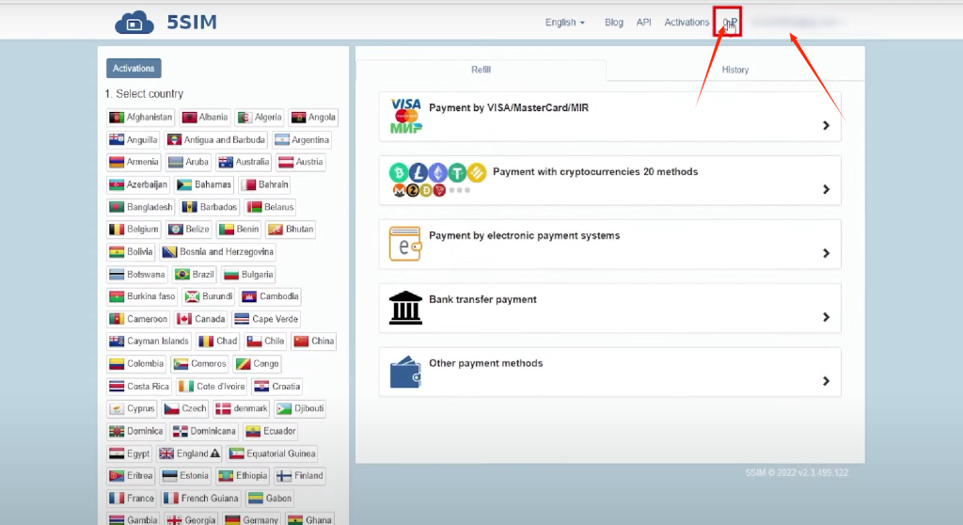Viewport: 963px width, 525px height.
Task: Pick Cote d'Ivoire country
Action: pos(212,386)
